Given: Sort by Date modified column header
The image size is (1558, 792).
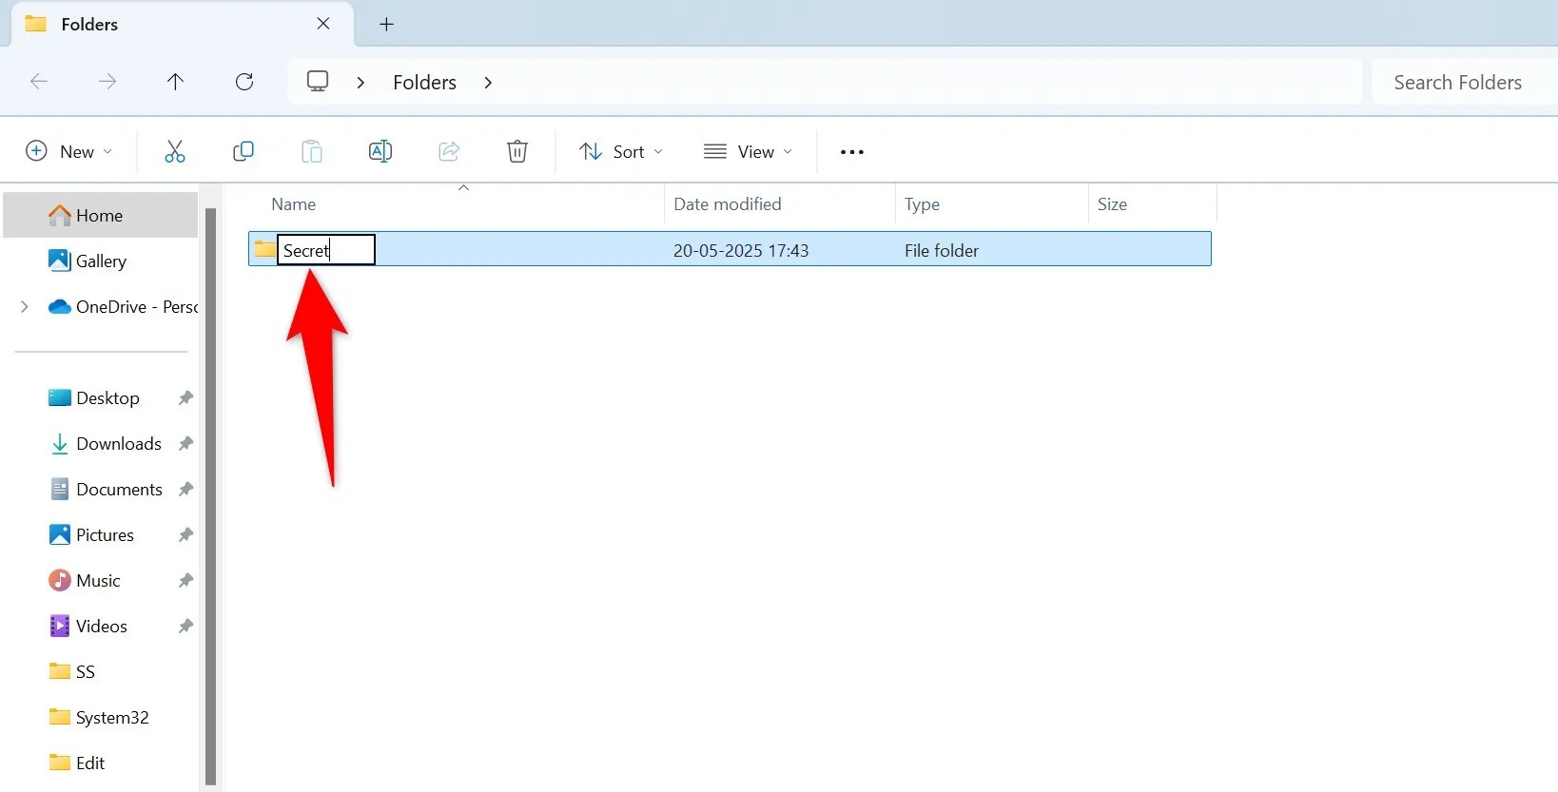Looking at the screenshot, I should 728,204.
